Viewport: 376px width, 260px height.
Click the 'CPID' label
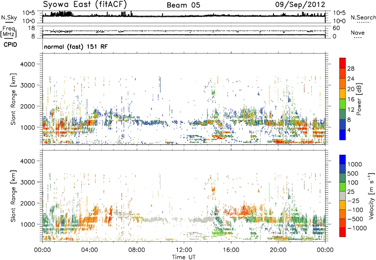click(10, 45)
